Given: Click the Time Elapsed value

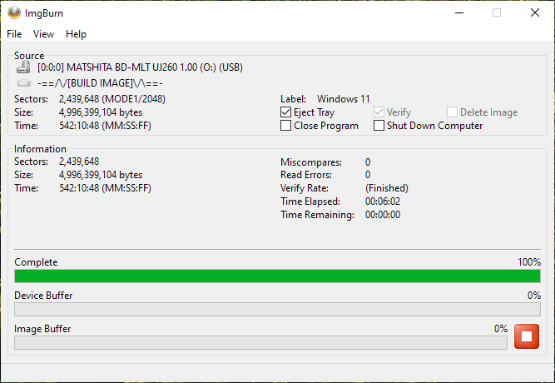Looking at the screenshot, I should [383, 201].
